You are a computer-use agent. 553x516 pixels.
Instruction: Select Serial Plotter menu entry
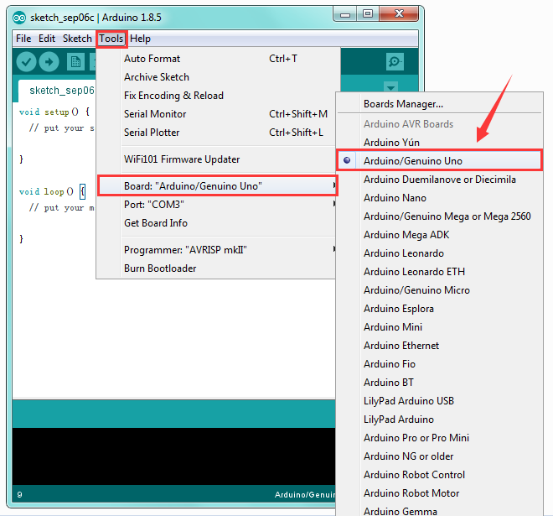[x=152, y=133]
